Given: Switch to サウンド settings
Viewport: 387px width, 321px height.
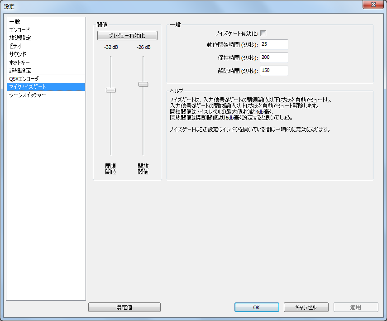Looking at the screenshot, I should coord(46,54).
